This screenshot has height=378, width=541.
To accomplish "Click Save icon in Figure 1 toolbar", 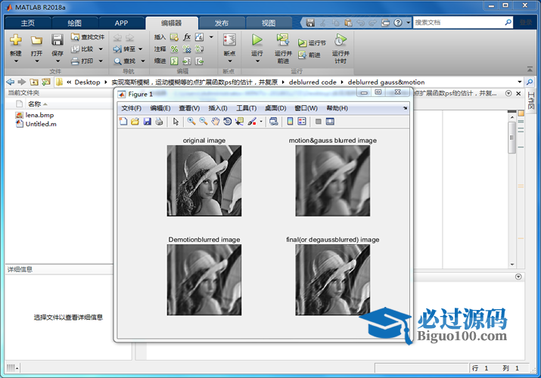I will click(x=148, y=121).
